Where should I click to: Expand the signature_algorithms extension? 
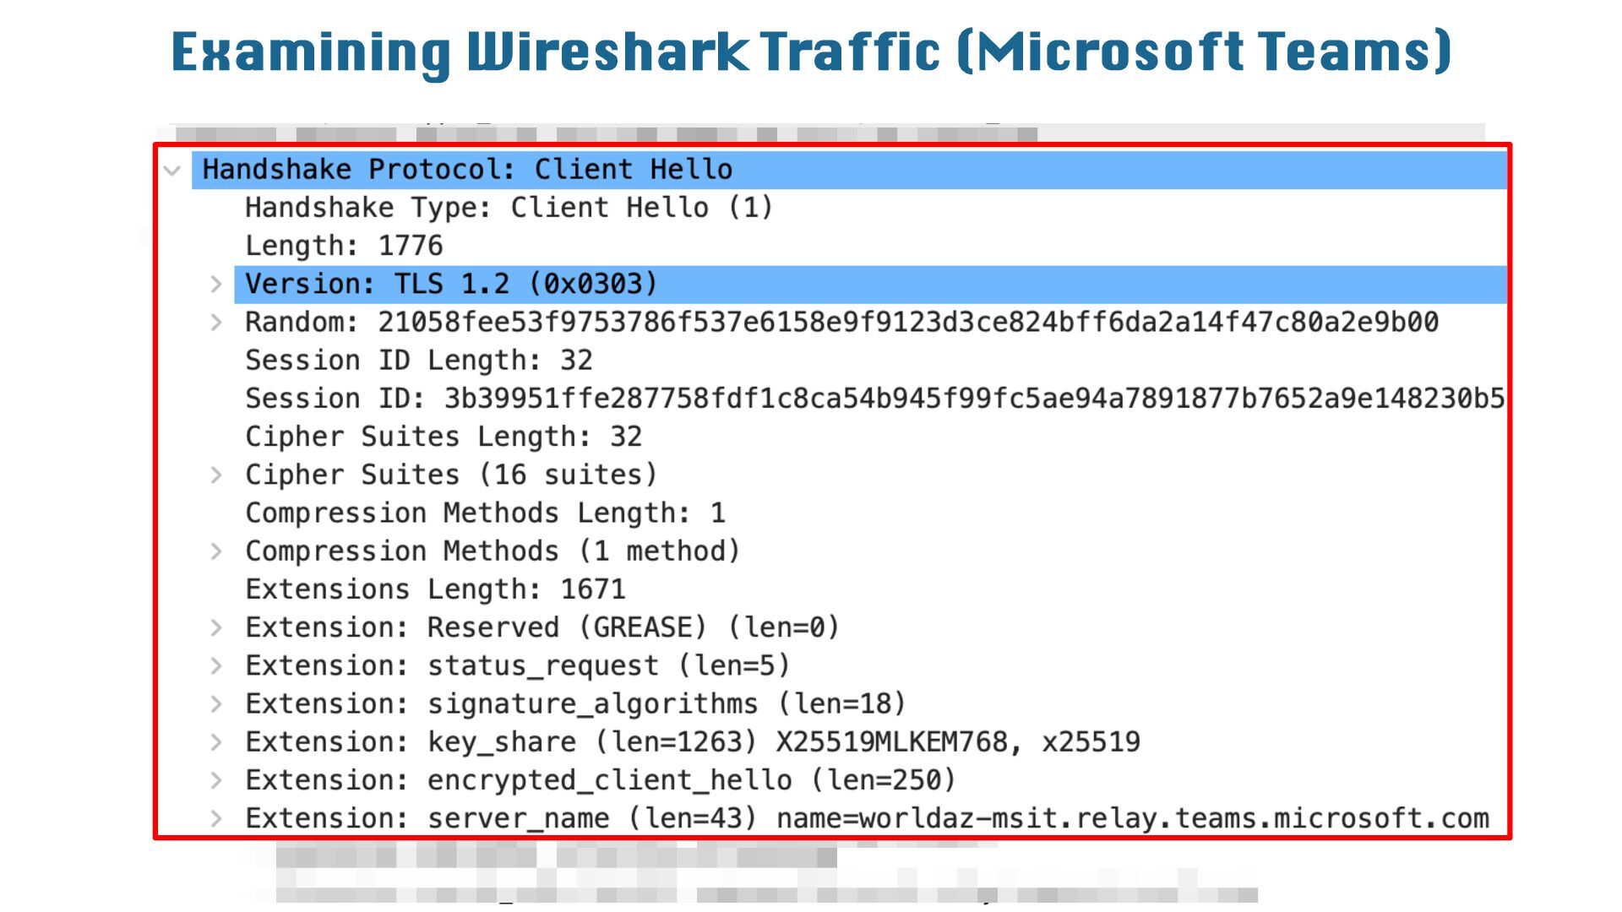(216, 704)
